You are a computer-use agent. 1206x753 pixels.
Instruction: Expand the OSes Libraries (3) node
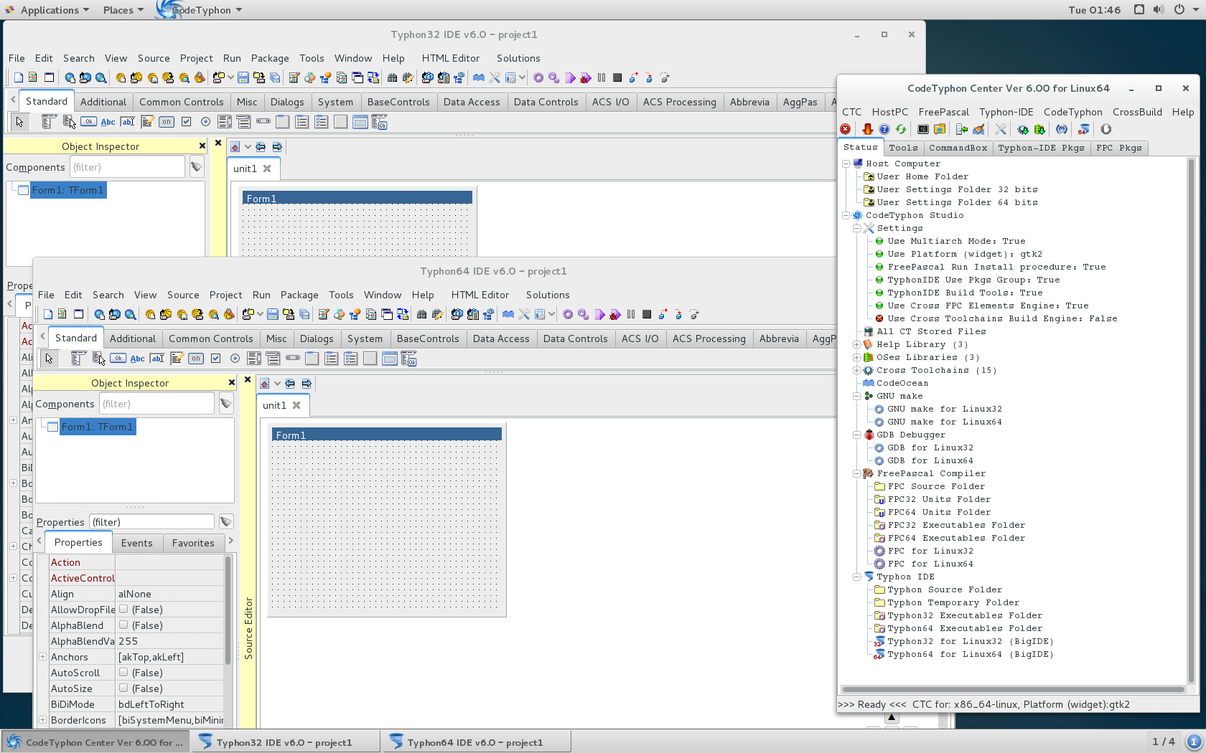(x=856, y=357)
